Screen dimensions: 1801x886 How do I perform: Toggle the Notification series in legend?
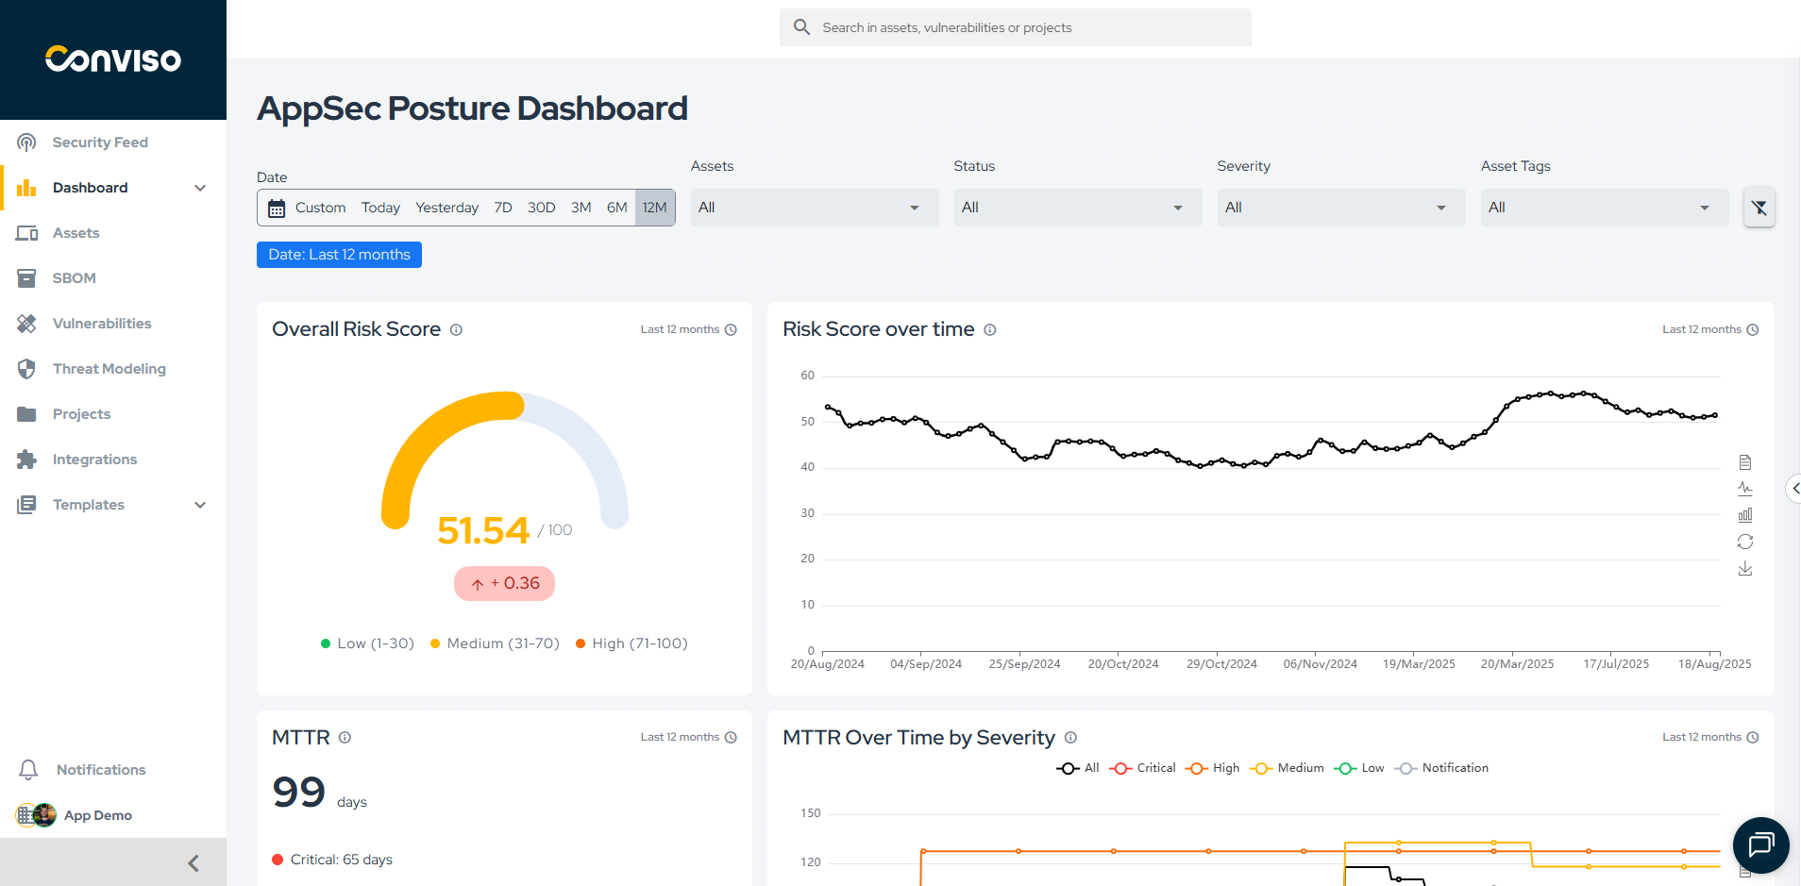point(1442,768)
